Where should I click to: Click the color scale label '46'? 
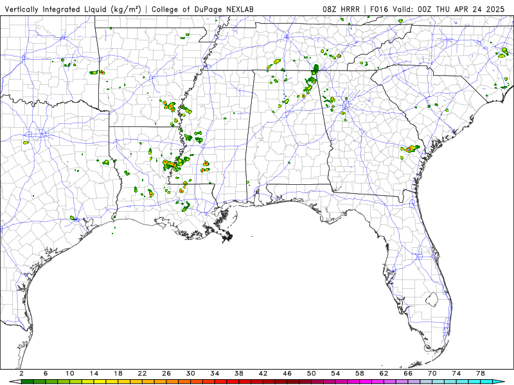pos(287,373)
